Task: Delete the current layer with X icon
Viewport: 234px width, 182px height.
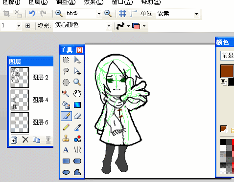Action: 25,140
